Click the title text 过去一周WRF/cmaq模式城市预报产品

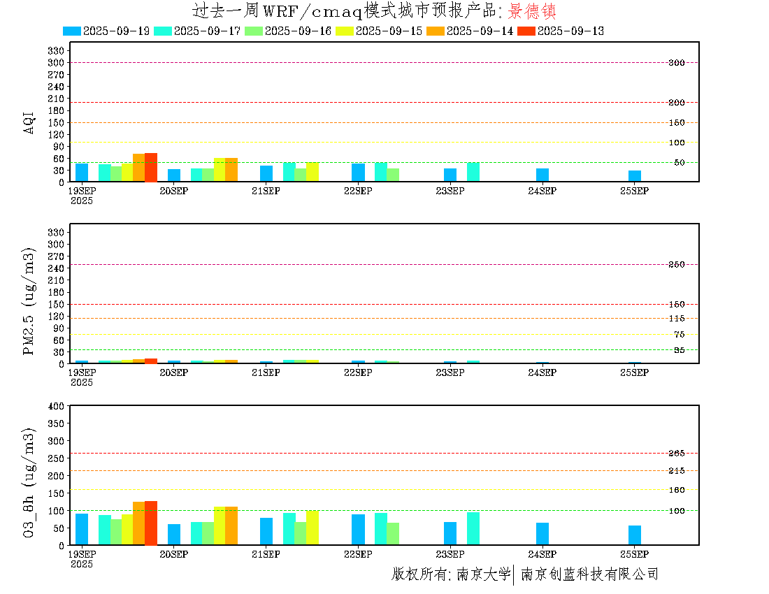347,10
